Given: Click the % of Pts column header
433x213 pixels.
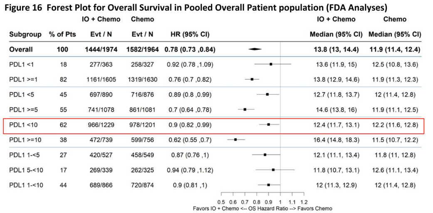Looking at the screenshot, I should 62,35.
